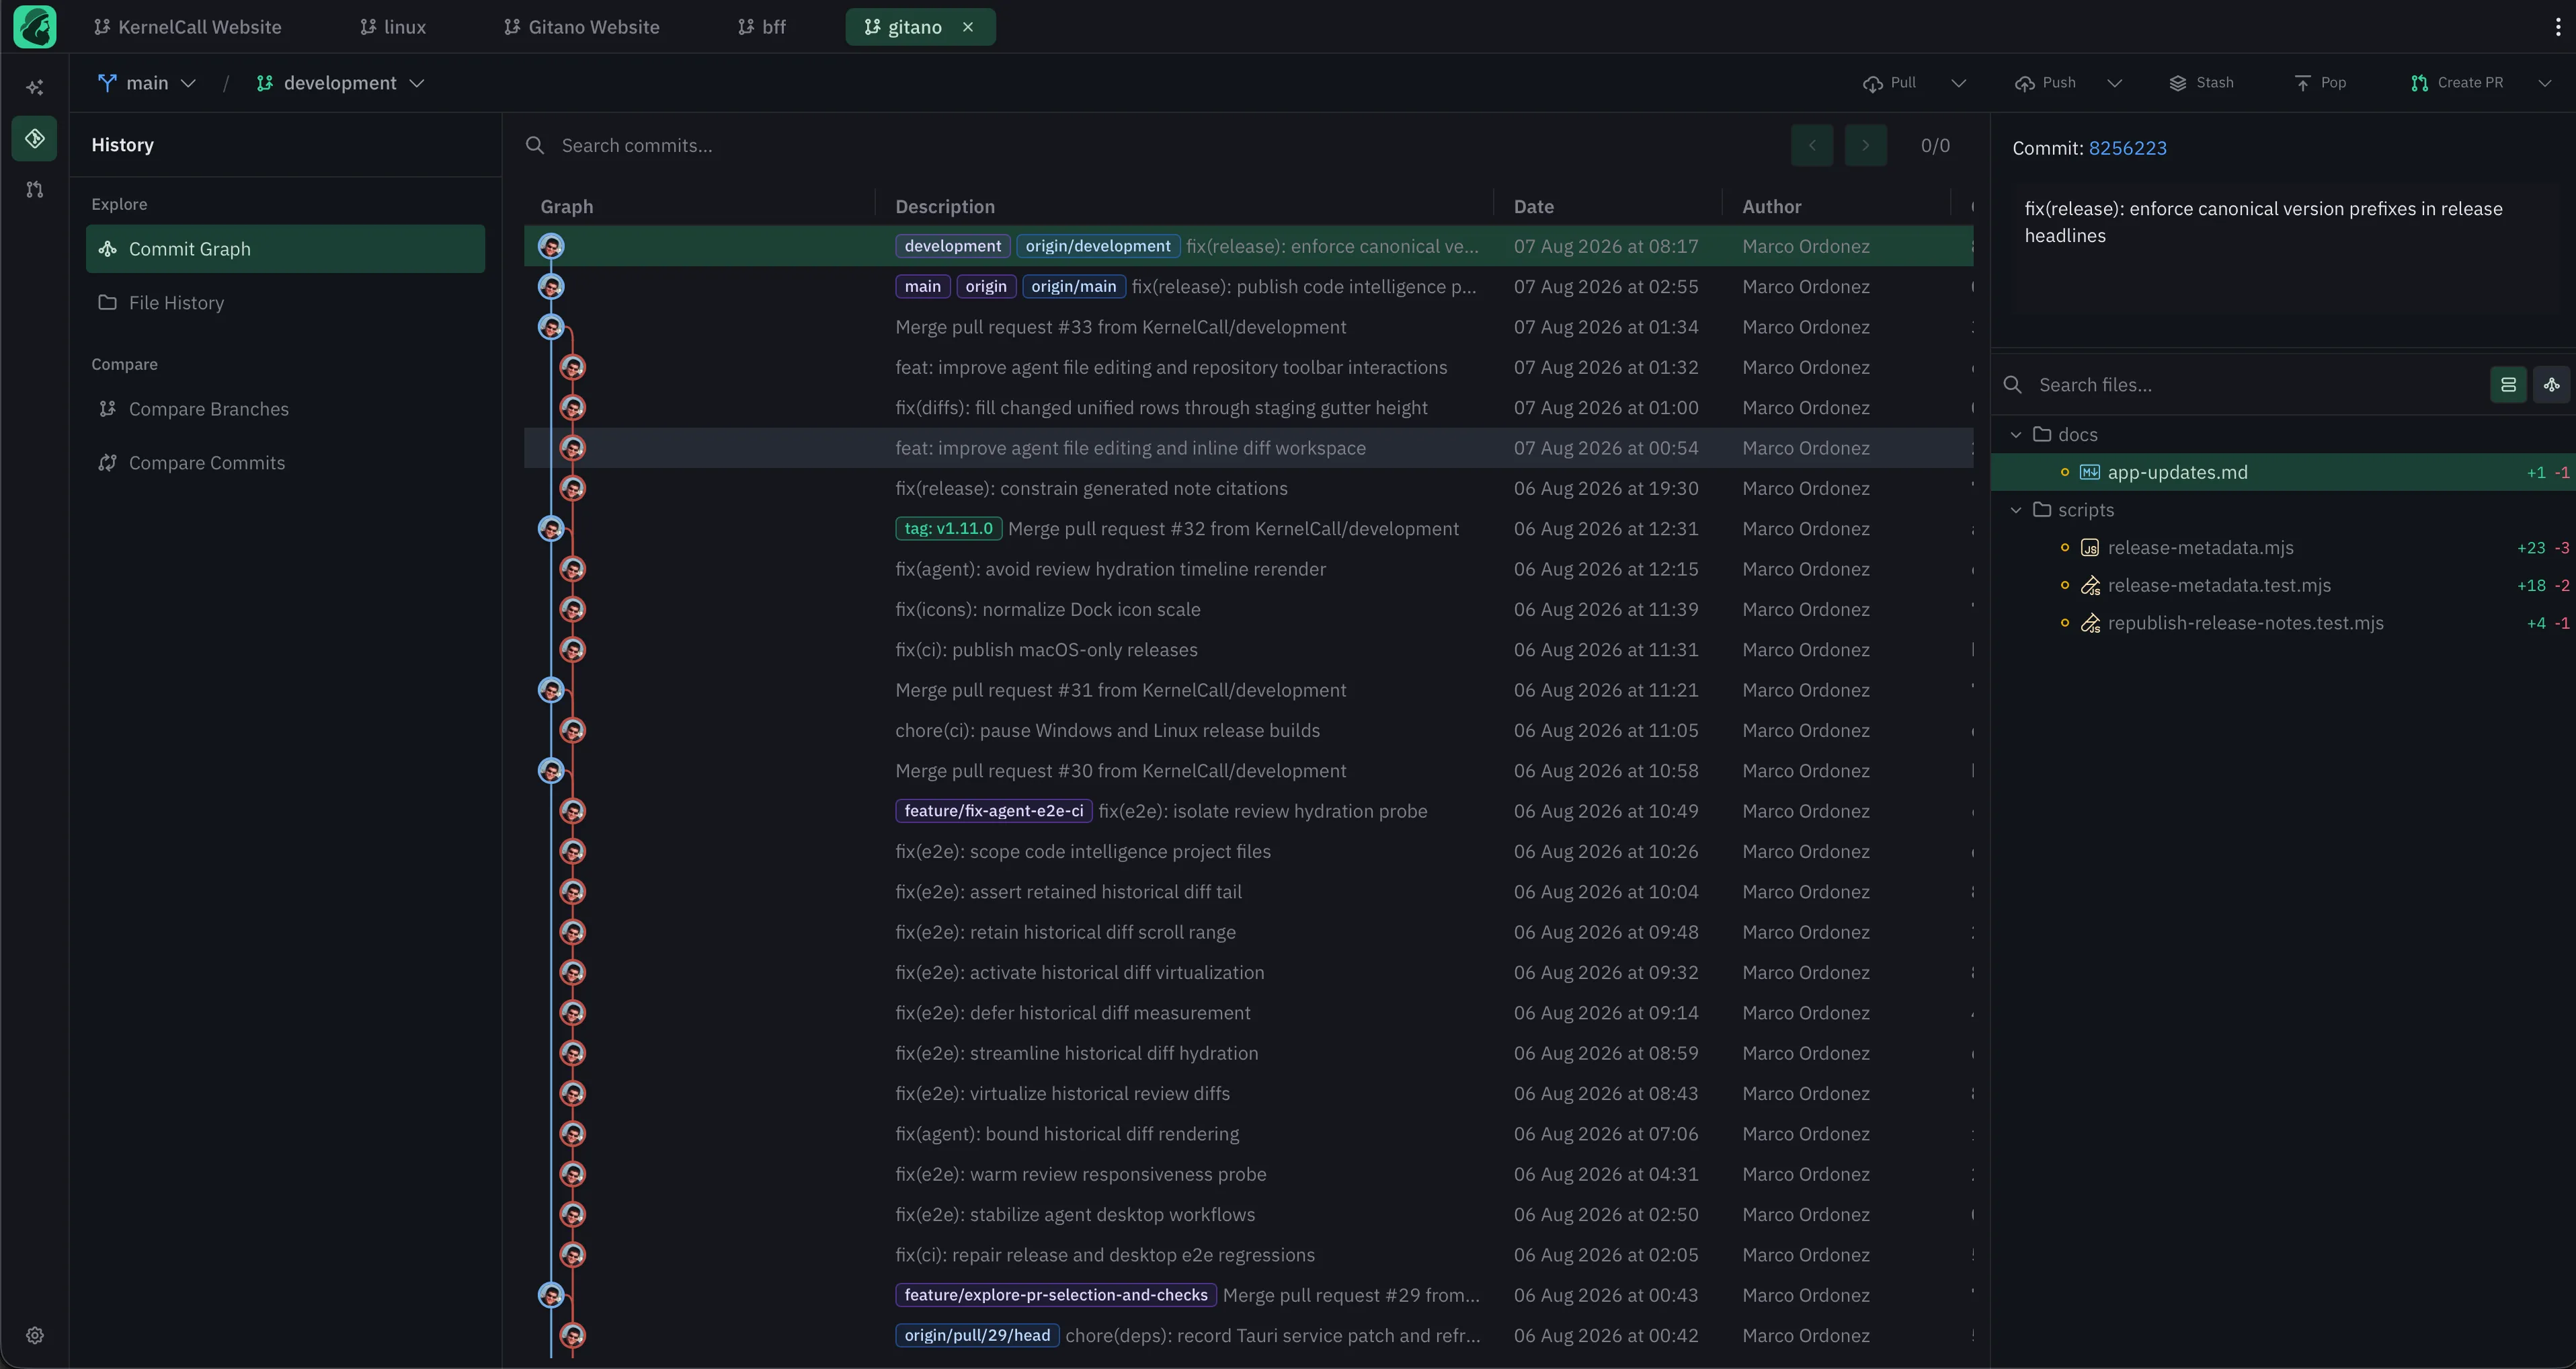Go to next search result arrow
Image resolution: width=2576 pixels, height=1369 pixels.
click(1865, 145)
